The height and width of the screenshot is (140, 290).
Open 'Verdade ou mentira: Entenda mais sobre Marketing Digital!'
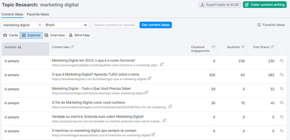tap(98, 116)
